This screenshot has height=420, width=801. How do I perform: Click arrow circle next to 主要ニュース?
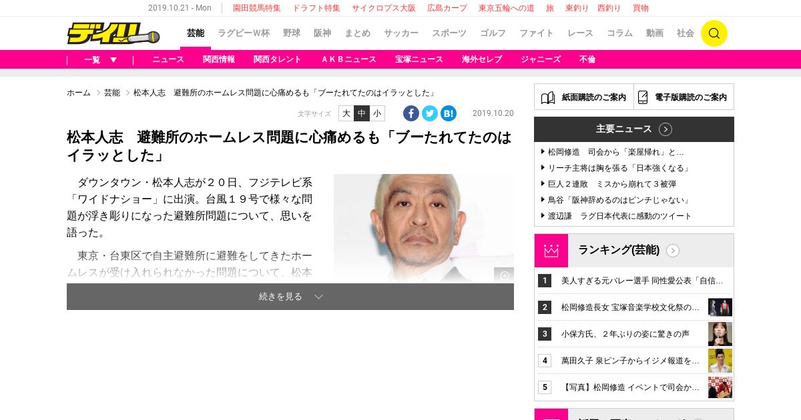tap(665, 129)
